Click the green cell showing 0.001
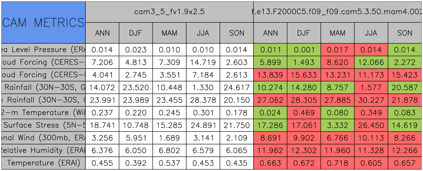This screenshot has width=423, height=171. [x=304, y=50]
